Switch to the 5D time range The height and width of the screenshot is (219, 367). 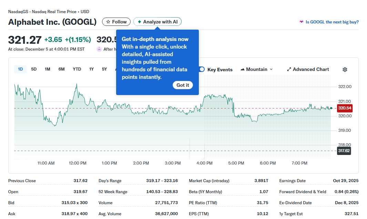34,69
